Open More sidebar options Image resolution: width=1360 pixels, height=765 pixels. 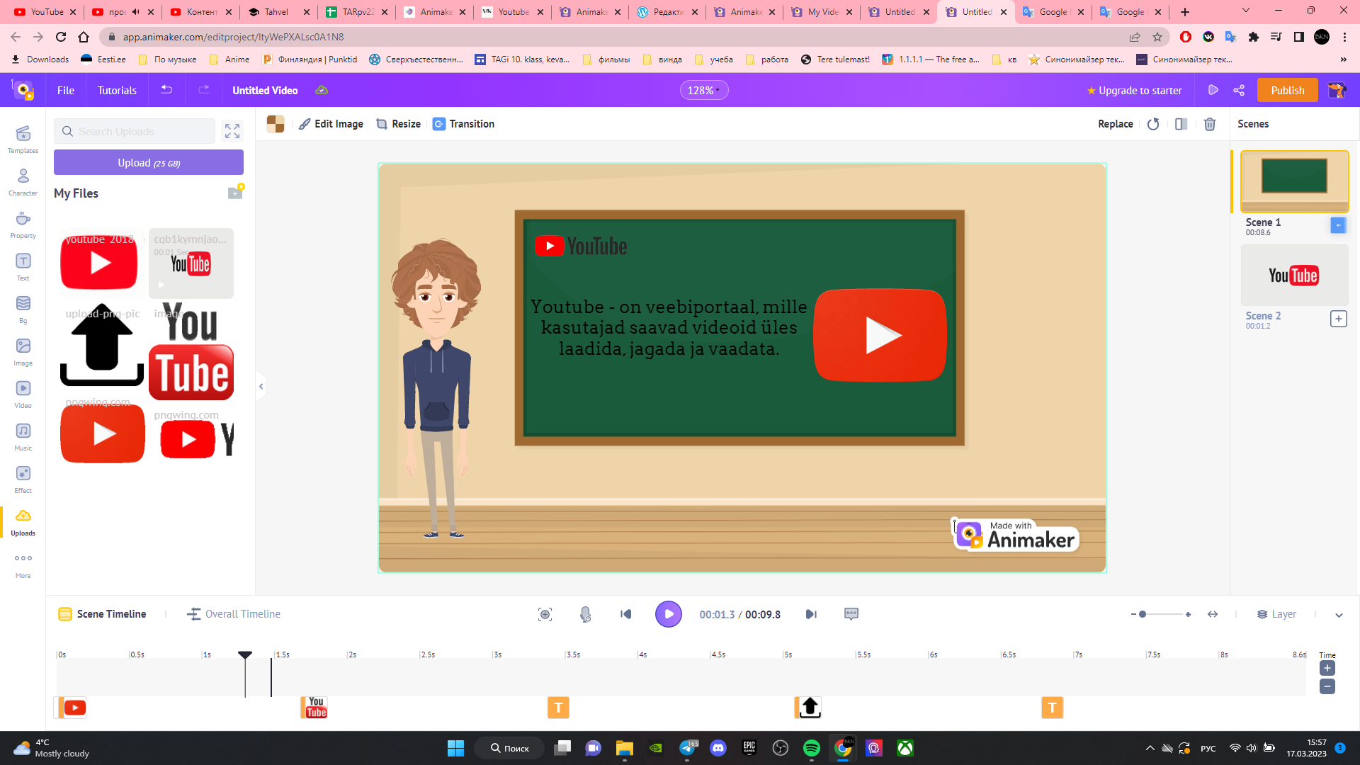[x=23, y=565]
